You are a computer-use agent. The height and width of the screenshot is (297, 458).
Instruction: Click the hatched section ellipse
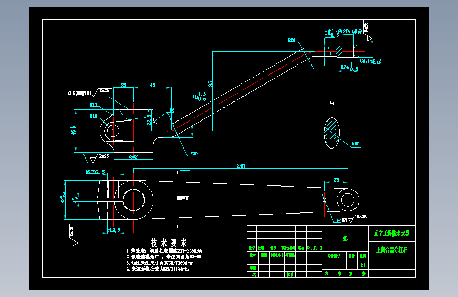point(332,133)
